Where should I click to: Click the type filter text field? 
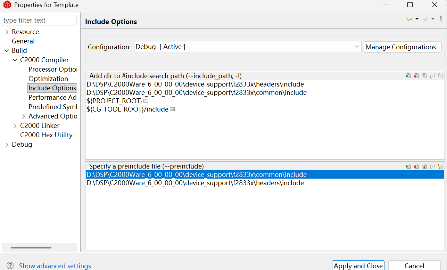[x=39, y=20]
